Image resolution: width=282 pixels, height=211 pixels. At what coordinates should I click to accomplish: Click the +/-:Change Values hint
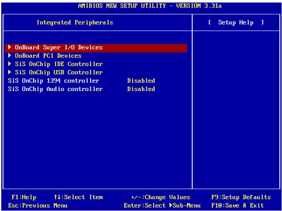tap(161, 198)
